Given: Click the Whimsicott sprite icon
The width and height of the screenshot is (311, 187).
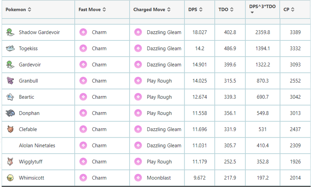Looking at the screenshot, I should click(x=10, y=178).
